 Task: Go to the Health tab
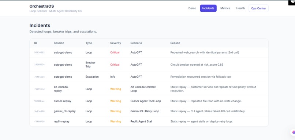[x=240, y=8]
